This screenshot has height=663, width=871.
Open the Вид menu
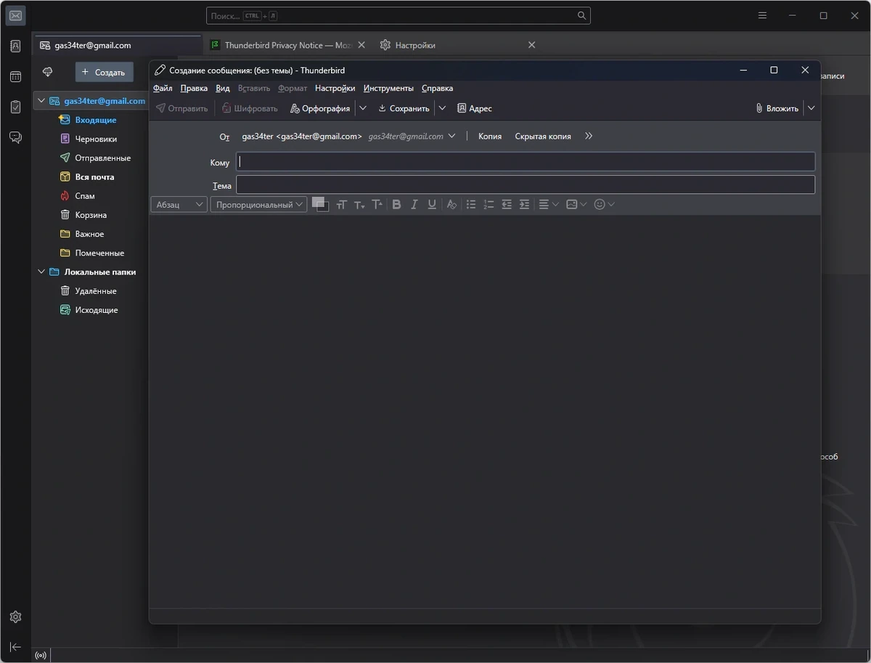(x=223, y=89)
